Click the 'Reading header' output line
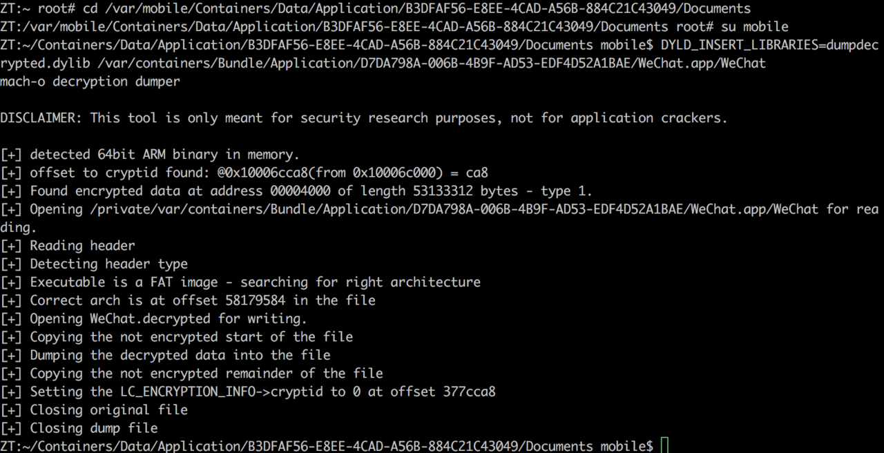This screenshot has width=884, height=453. (x=68, y=246)
